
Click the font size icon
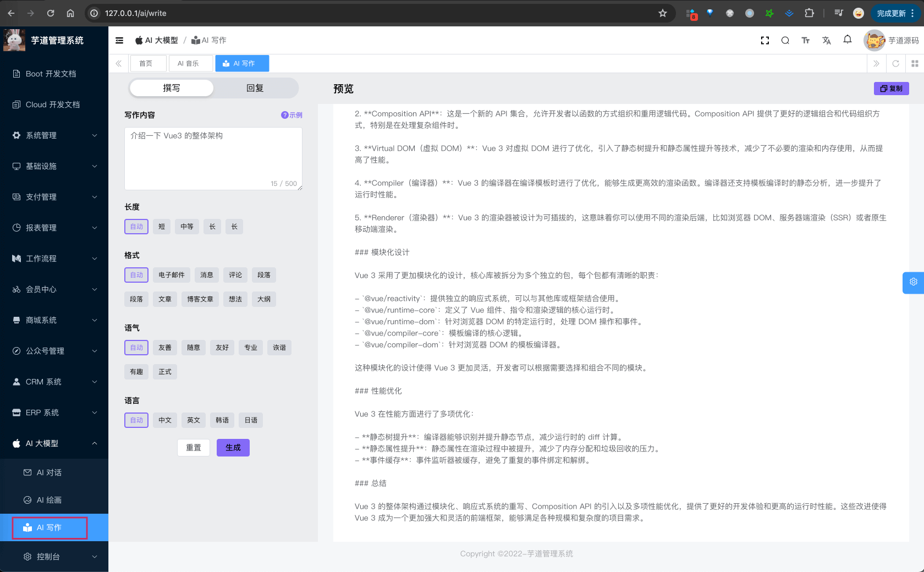[805, 40]
